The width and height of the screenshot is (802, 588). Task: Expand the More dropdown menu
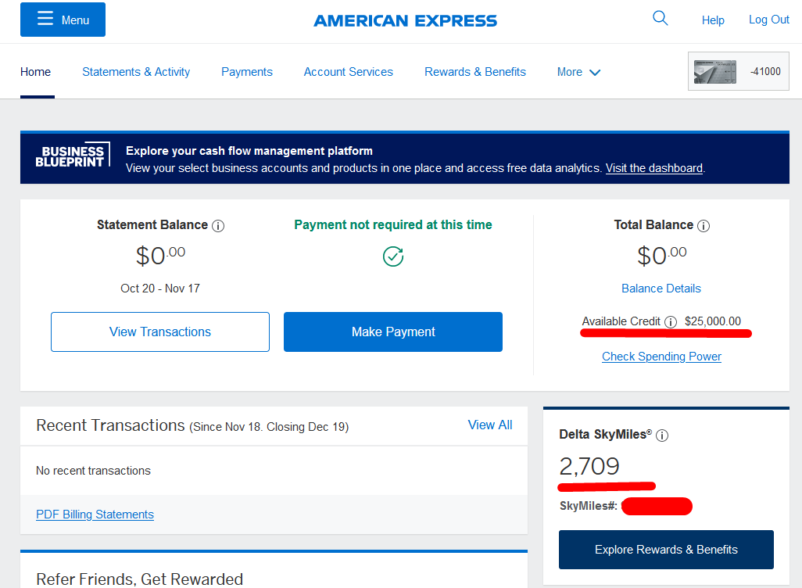pyautogui.click(x=578, y=72)
